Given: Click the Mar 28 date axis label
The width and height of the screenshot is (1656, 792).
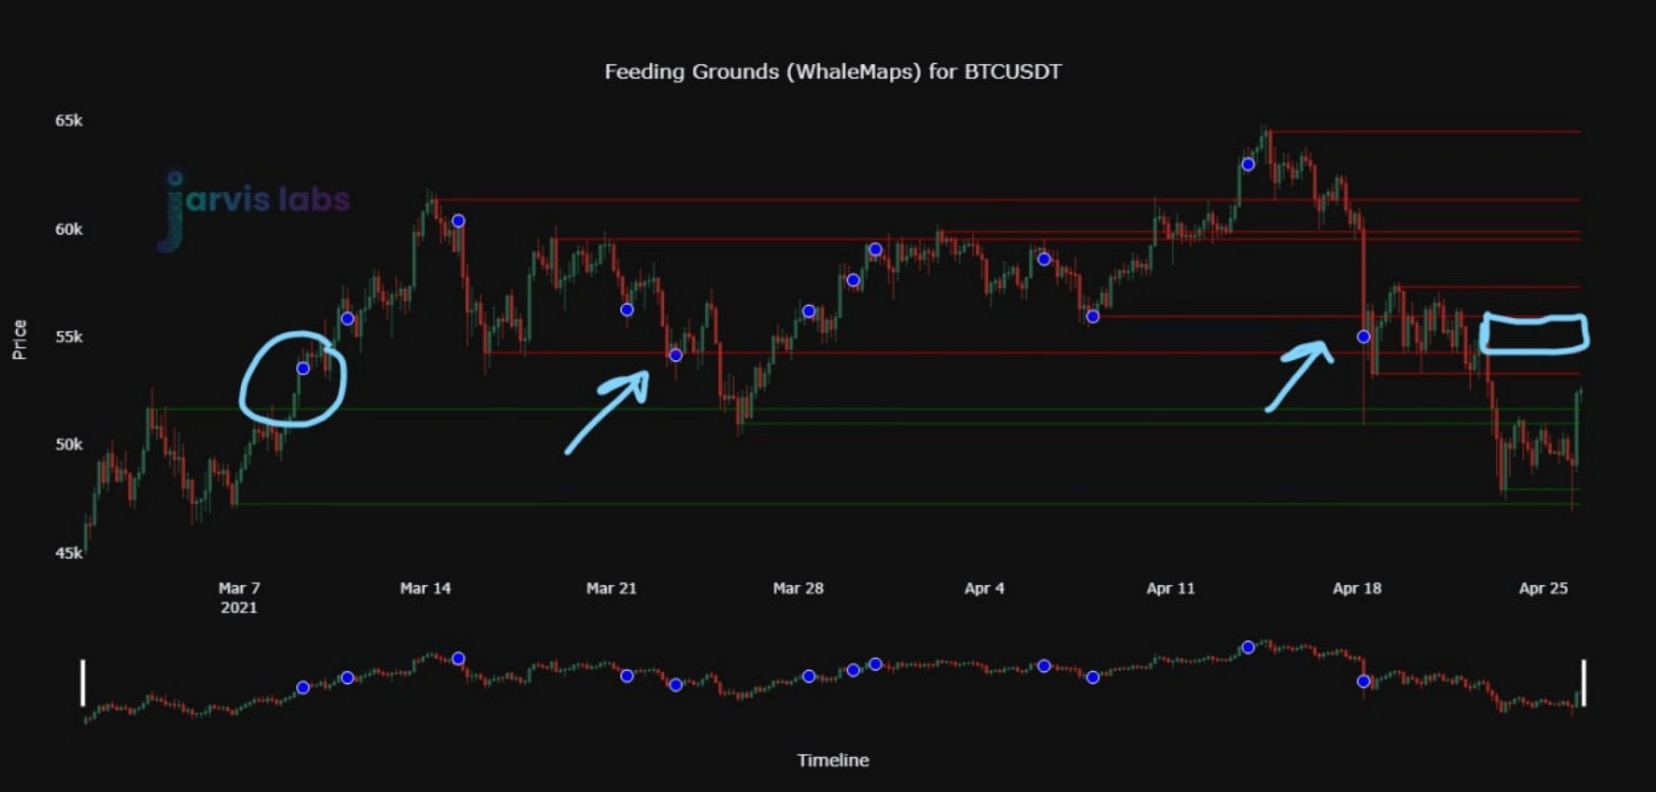Looking at the screenshot, I should tap(798, 588).
